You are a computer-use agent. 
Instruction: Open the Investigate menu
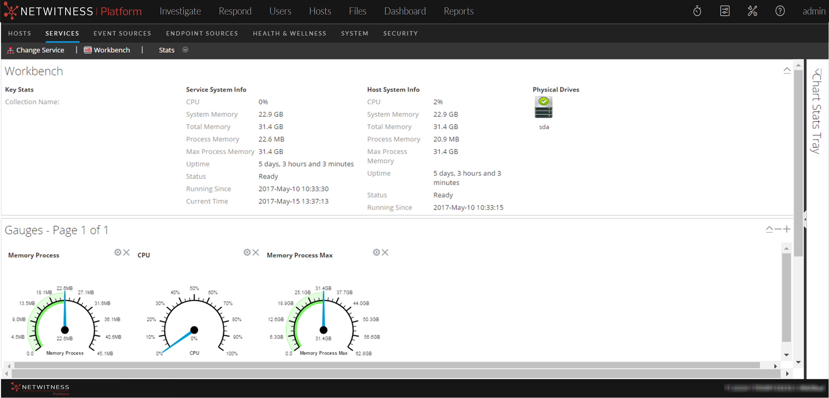tap(180, 11)
